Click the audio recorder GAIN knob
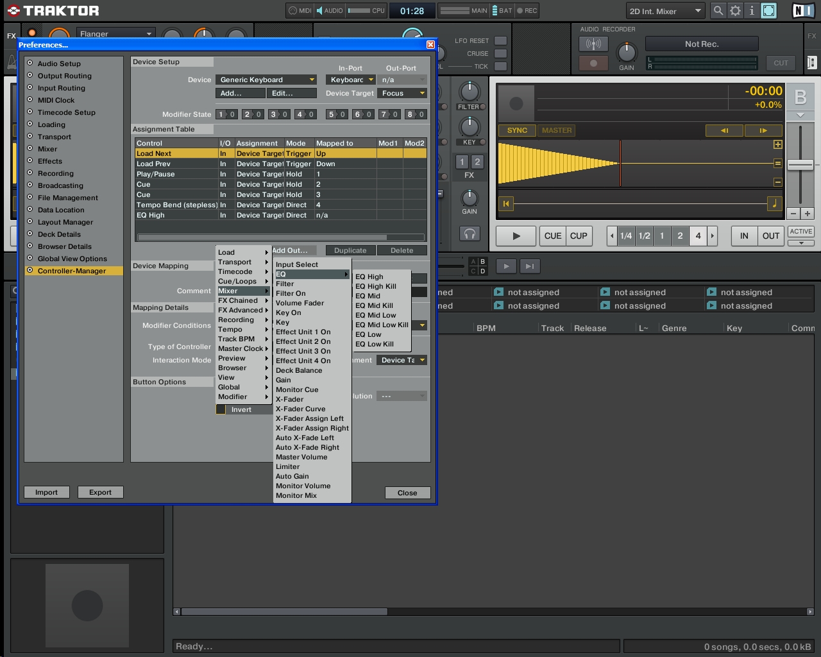Image resolution: width=821 pixels, height=657 pixels. click(626, 51)
